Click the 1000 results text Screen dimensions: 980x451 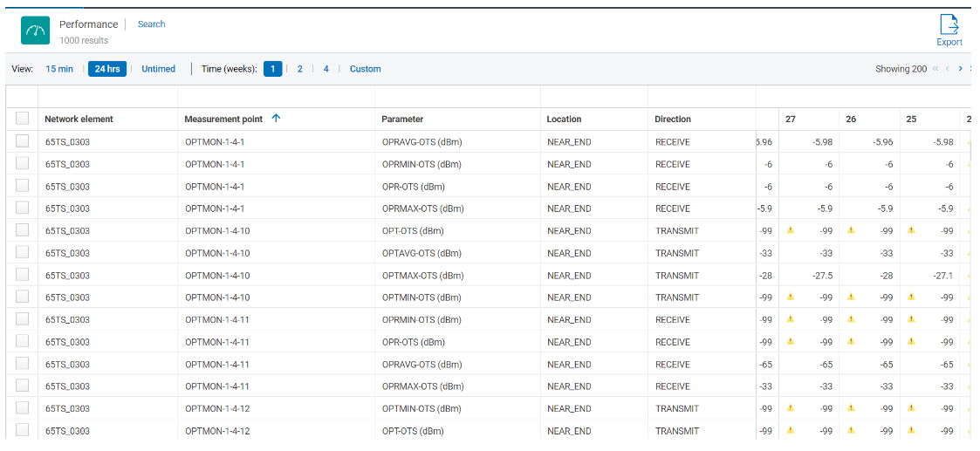point(84,40)
